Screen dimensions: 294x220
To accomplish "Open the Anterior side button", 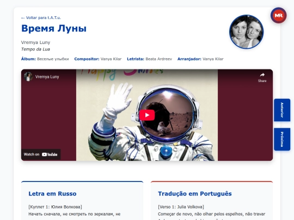I will pyautogui.click(x=282, y=110).
